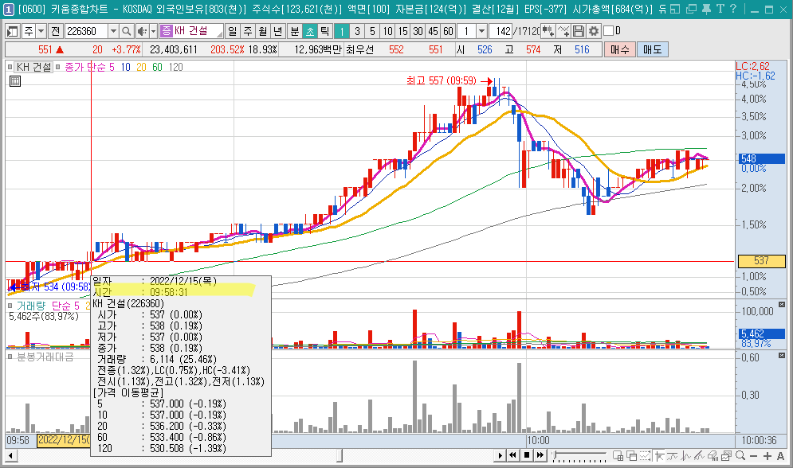Image resolution: width=793 pixels, height=468 pixels.
Task: Select the 분 minute chart tab
Action: (295, 31)
